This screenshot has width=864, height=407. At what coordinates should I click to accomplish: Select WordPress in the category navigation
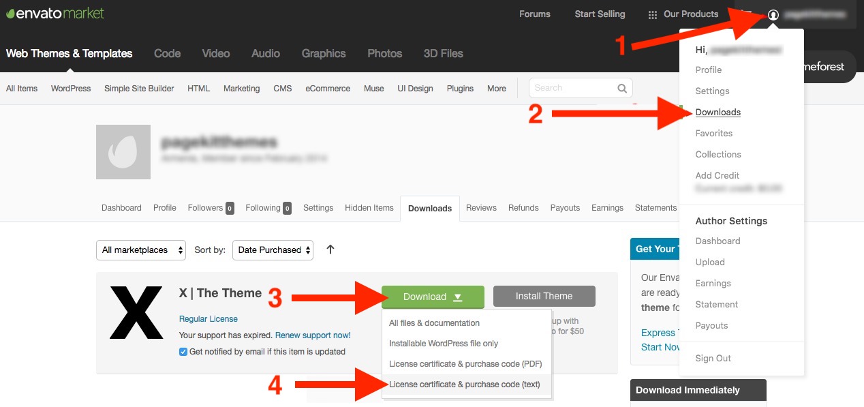pos(70,88)
